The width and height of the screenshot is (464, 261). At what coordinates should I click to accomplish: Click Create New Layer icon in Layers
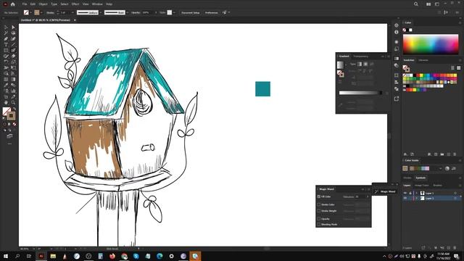[x=449, y=248]
